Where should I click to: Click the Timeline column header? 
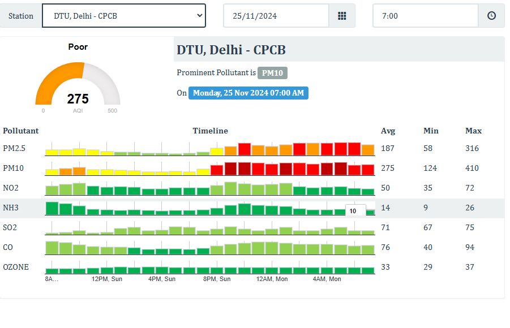[210, 131]
